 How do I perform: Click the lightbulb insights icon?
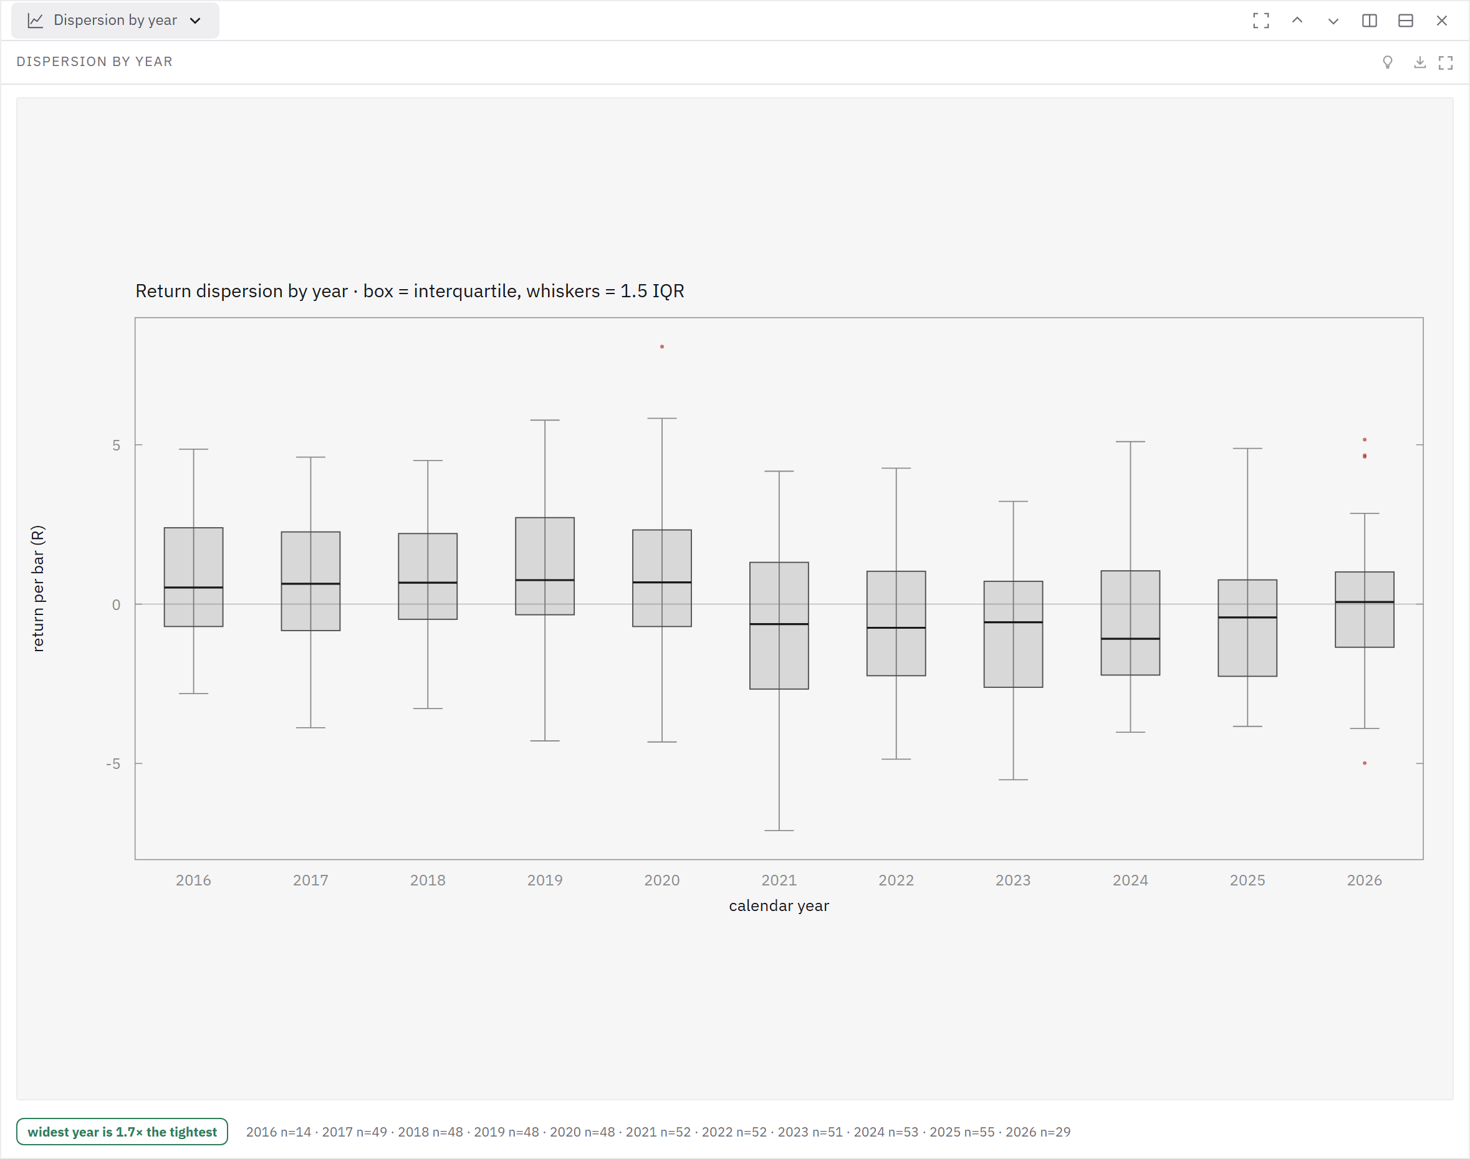pyautogui.click(x=1388, y=62)
